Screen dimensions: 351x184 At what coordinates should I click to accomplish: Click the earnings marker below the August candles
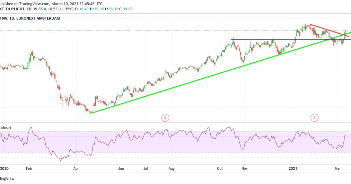(x=165, y=118)
